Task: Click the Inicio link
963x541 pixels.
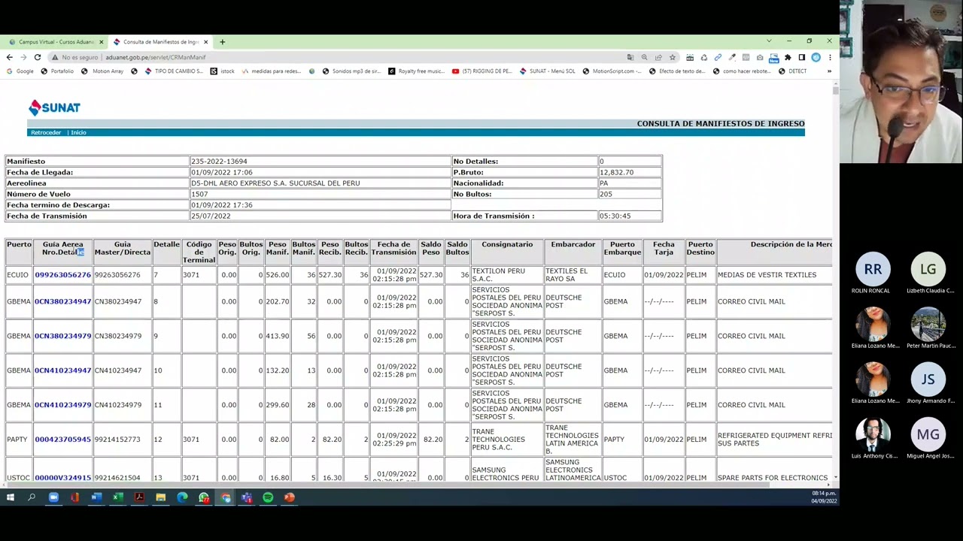Action: pyautogui.click(x=78, y=132)
